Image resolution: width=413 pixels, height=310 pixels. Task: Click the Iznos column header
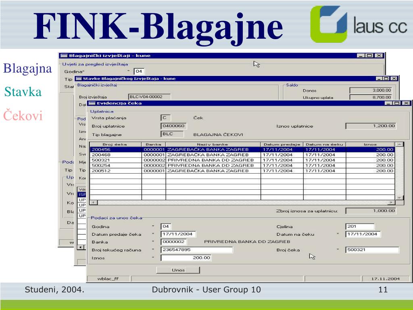coord(370,145)
